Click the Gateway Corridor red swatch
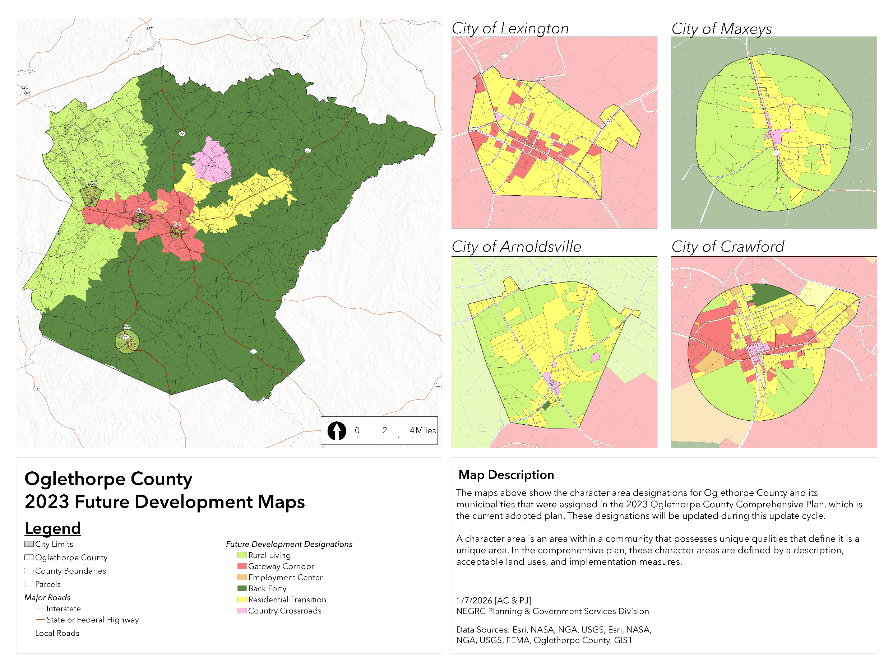The width and height of the screenshot is (893, 672). click(242, 566)
